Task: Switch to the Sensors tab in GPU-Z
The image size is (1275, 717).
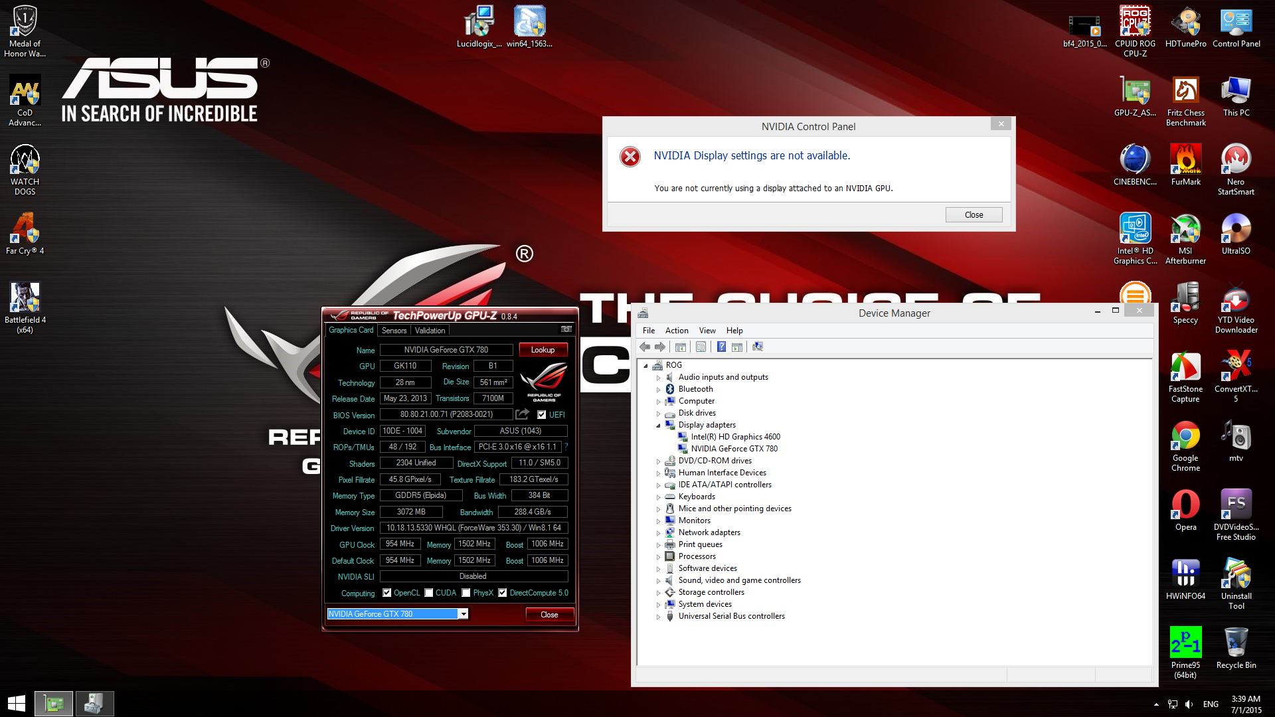Action: point(394,331)
